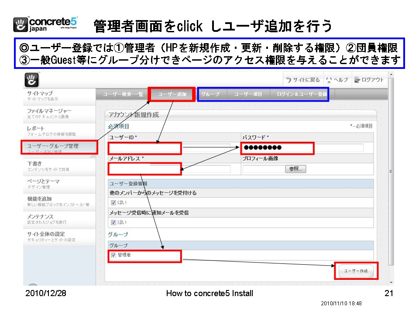Open the グループ tab
The image size is (419, 314).
click(x=210, y=94)
